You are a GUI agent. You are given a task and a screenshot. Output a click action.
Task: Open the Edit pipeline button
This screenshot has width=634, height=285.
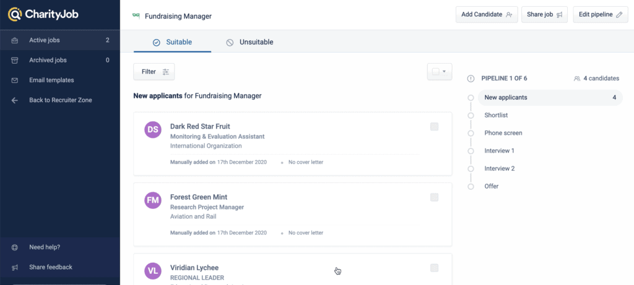[x=600, y=14]
